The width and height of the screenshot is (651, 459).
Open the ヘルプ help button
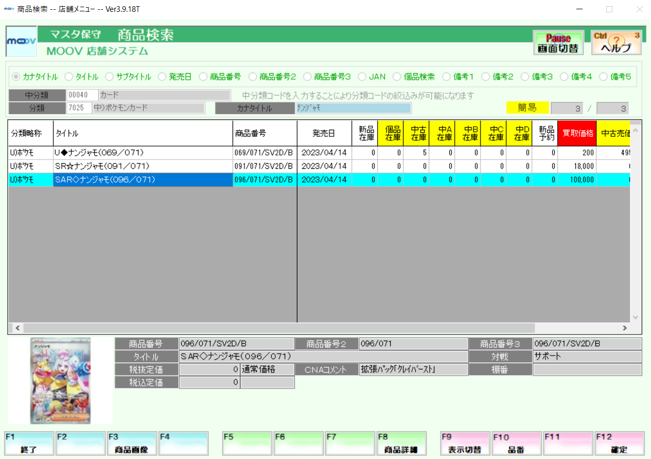click(616, 43)
